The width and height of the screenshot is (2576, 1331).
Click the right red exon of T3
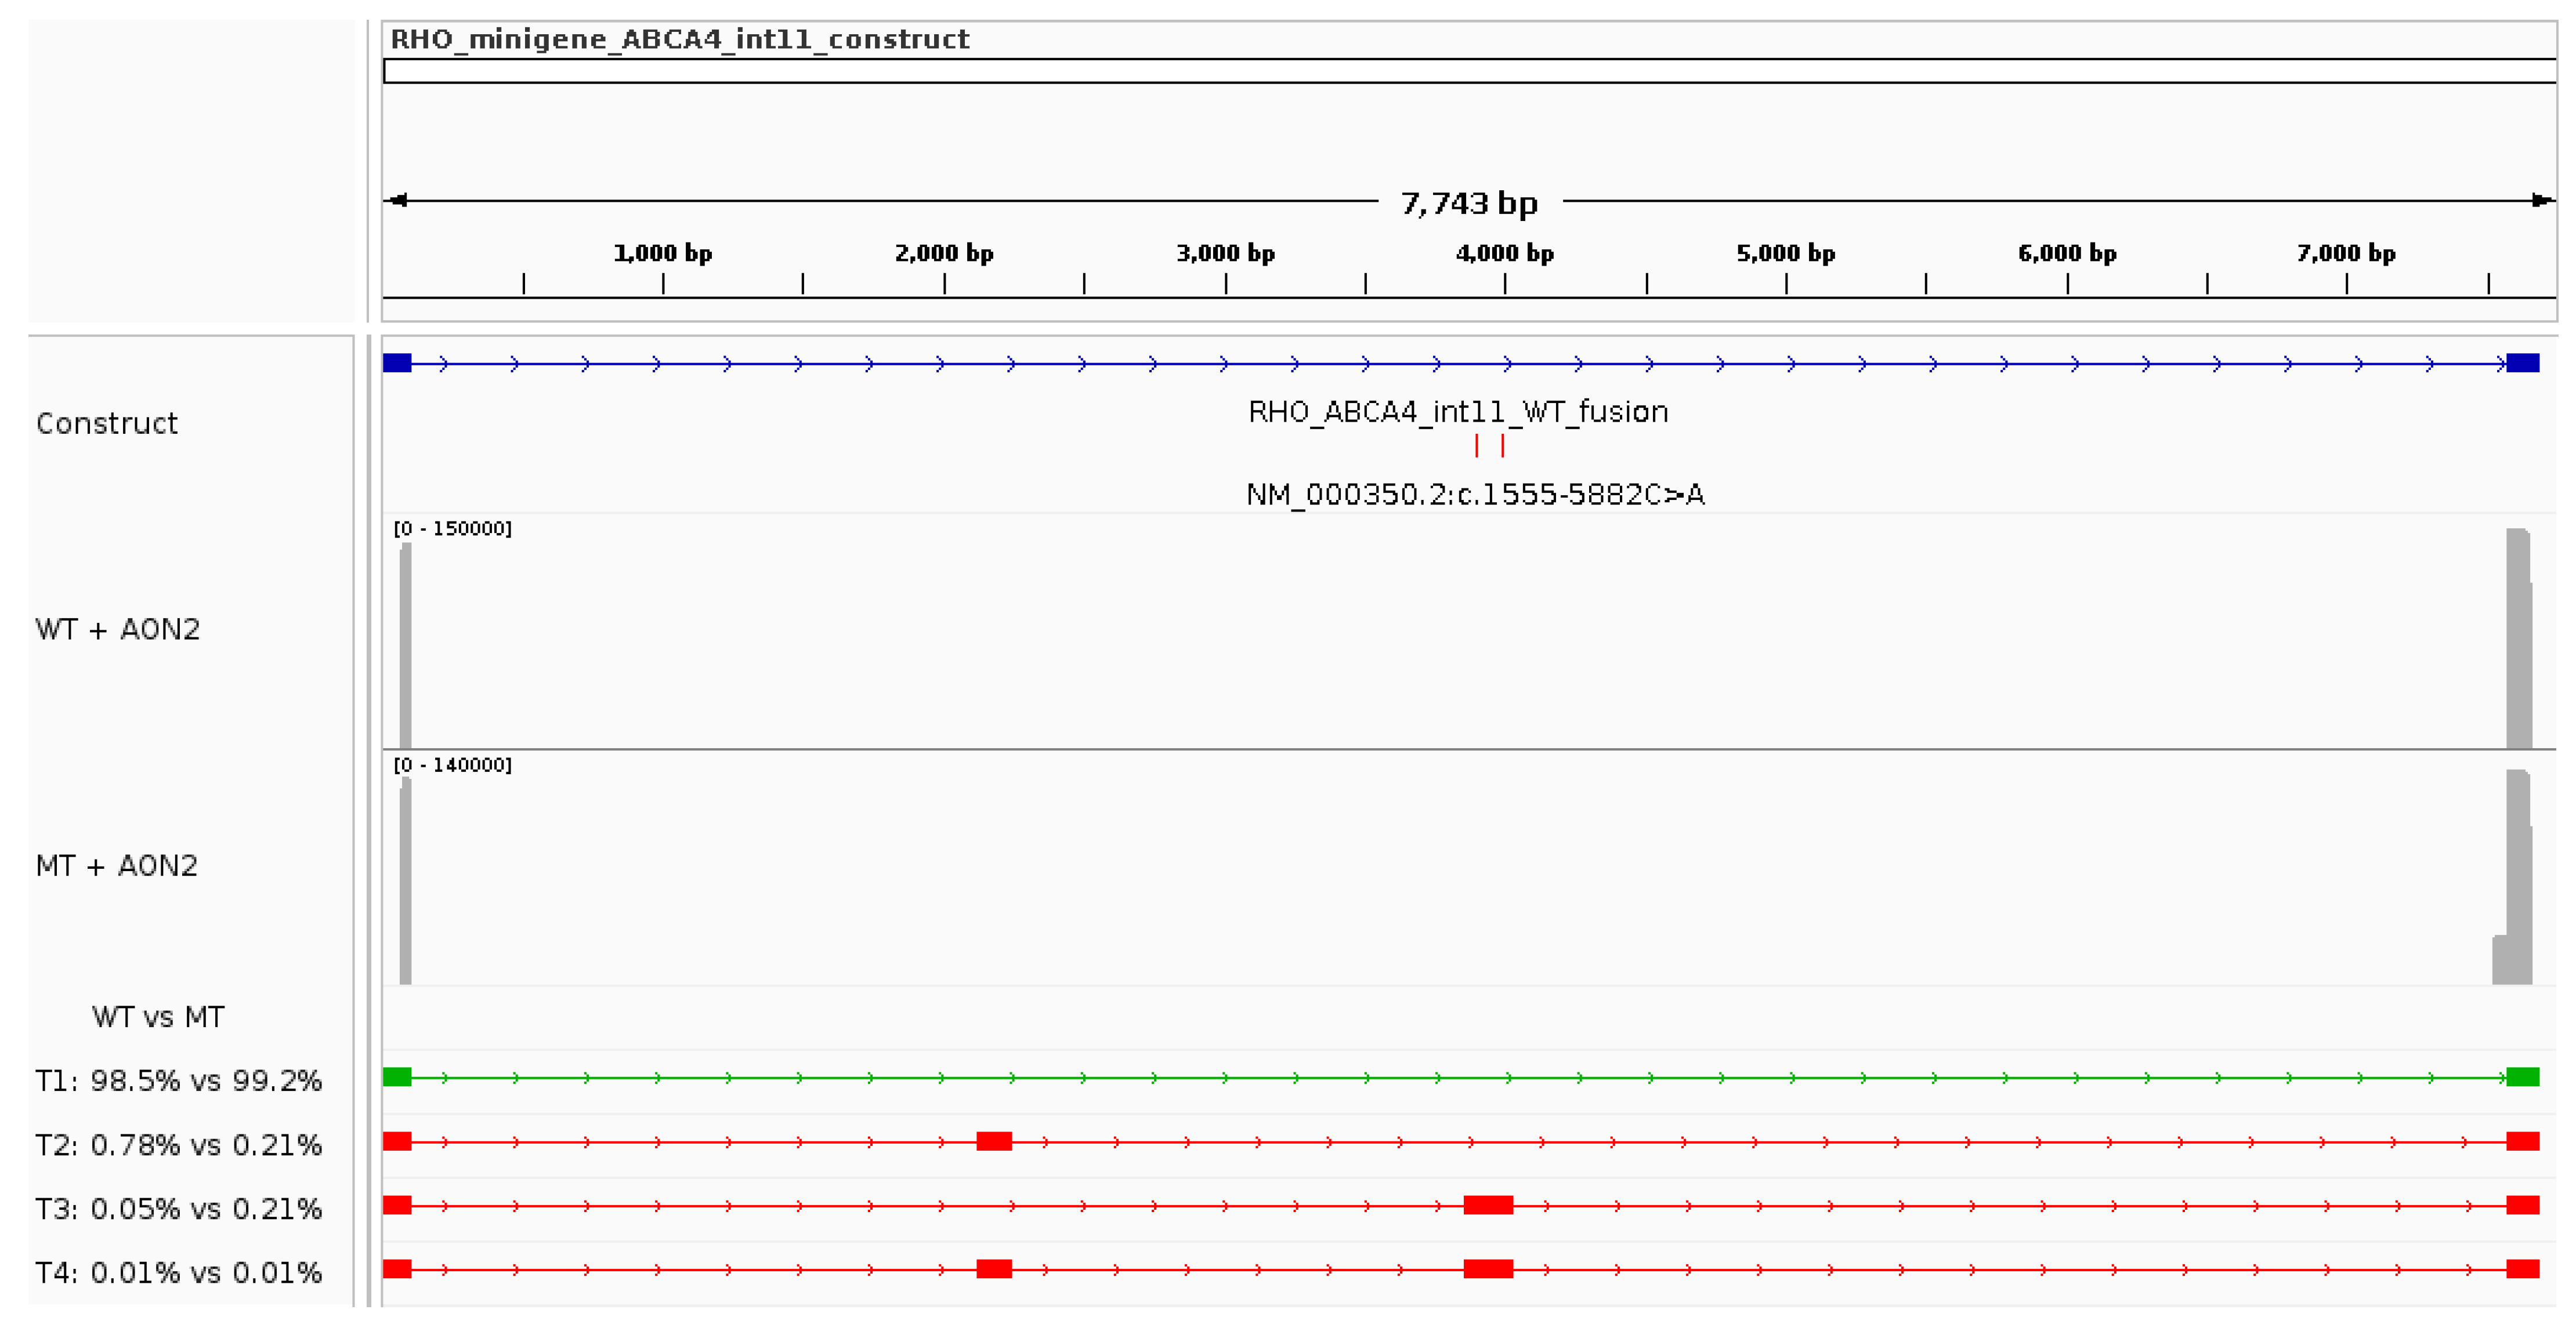coord(2522,1205)
